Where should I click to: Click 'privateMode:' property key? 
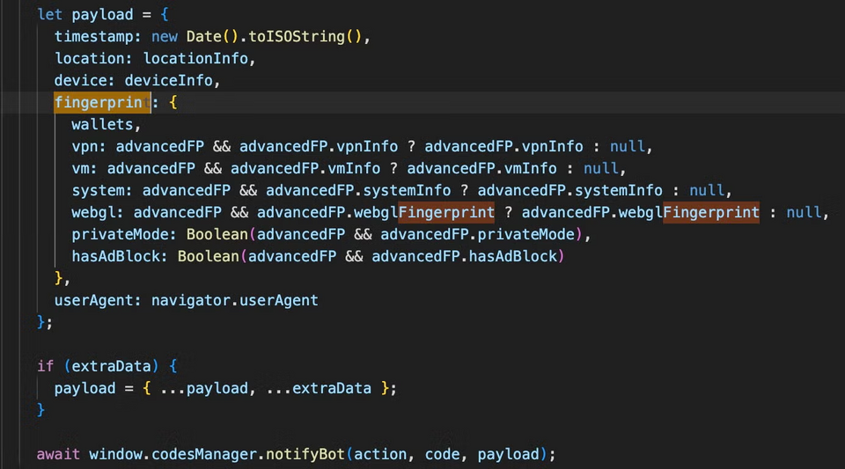pos(124,235)
